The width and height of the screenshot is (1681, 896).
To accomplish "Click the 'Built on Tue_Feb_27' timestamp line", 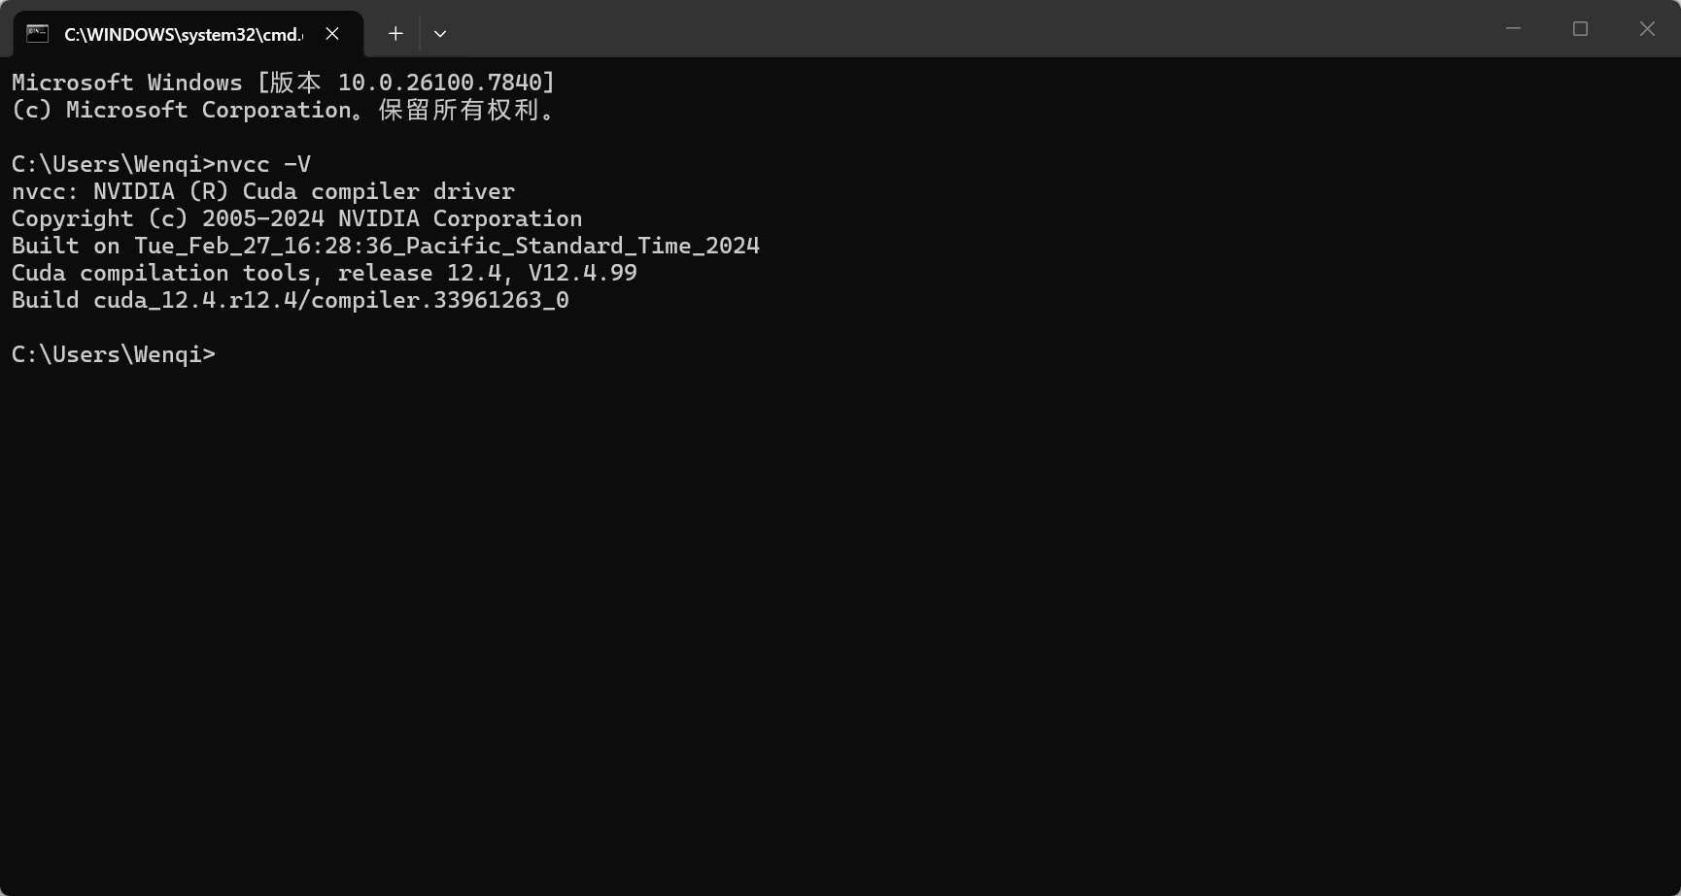I will [x=385, y=247].
